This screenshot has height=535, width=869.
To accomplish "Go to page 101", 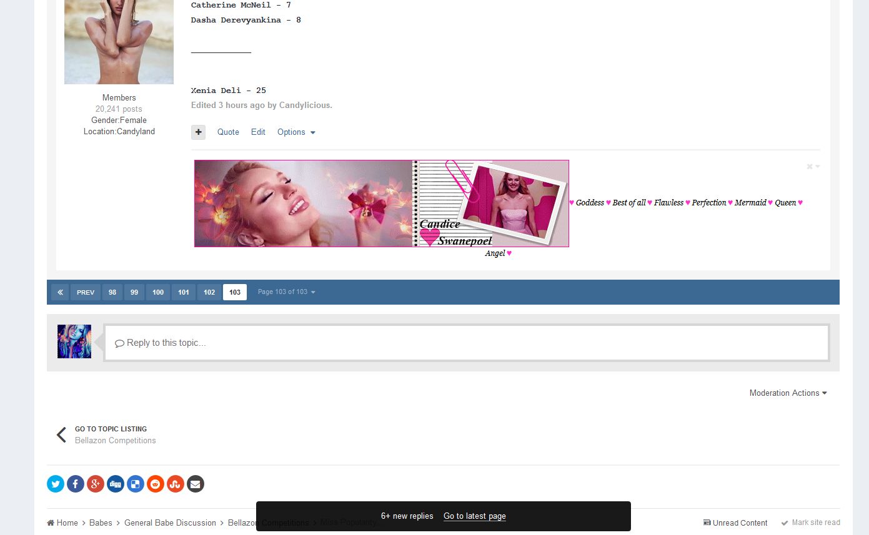I will 184,292.
